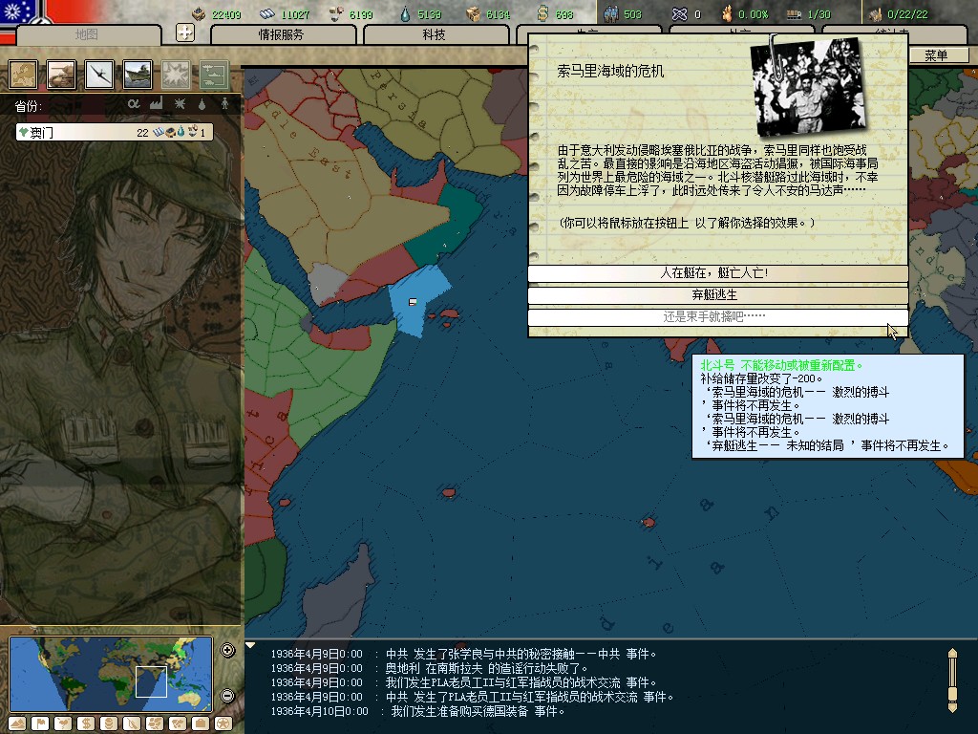The width and height of the screenshot is (978, 734).
Task: Select the land units tank icon
Action: [x=61, y=75]
